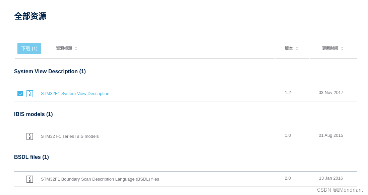The width and height of the screenshot is (368, 195).
Task: Click the zip icon for STM32 F1 series IBIS models
Action: [30, 136]
